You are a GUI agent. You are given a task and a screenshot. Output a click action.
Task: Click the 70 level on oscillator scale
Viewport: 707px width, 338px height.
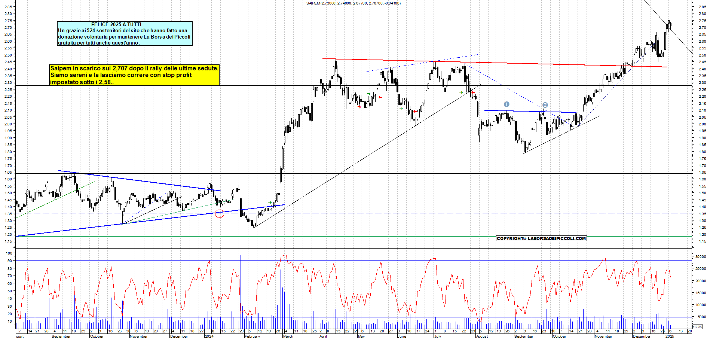pos(10,276)
